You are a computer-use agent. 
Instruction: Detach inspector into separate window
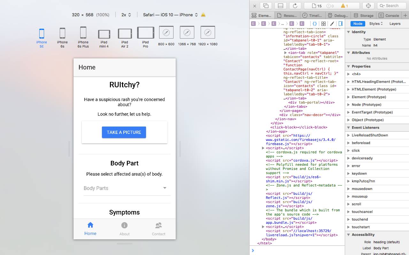coord(266,6)
